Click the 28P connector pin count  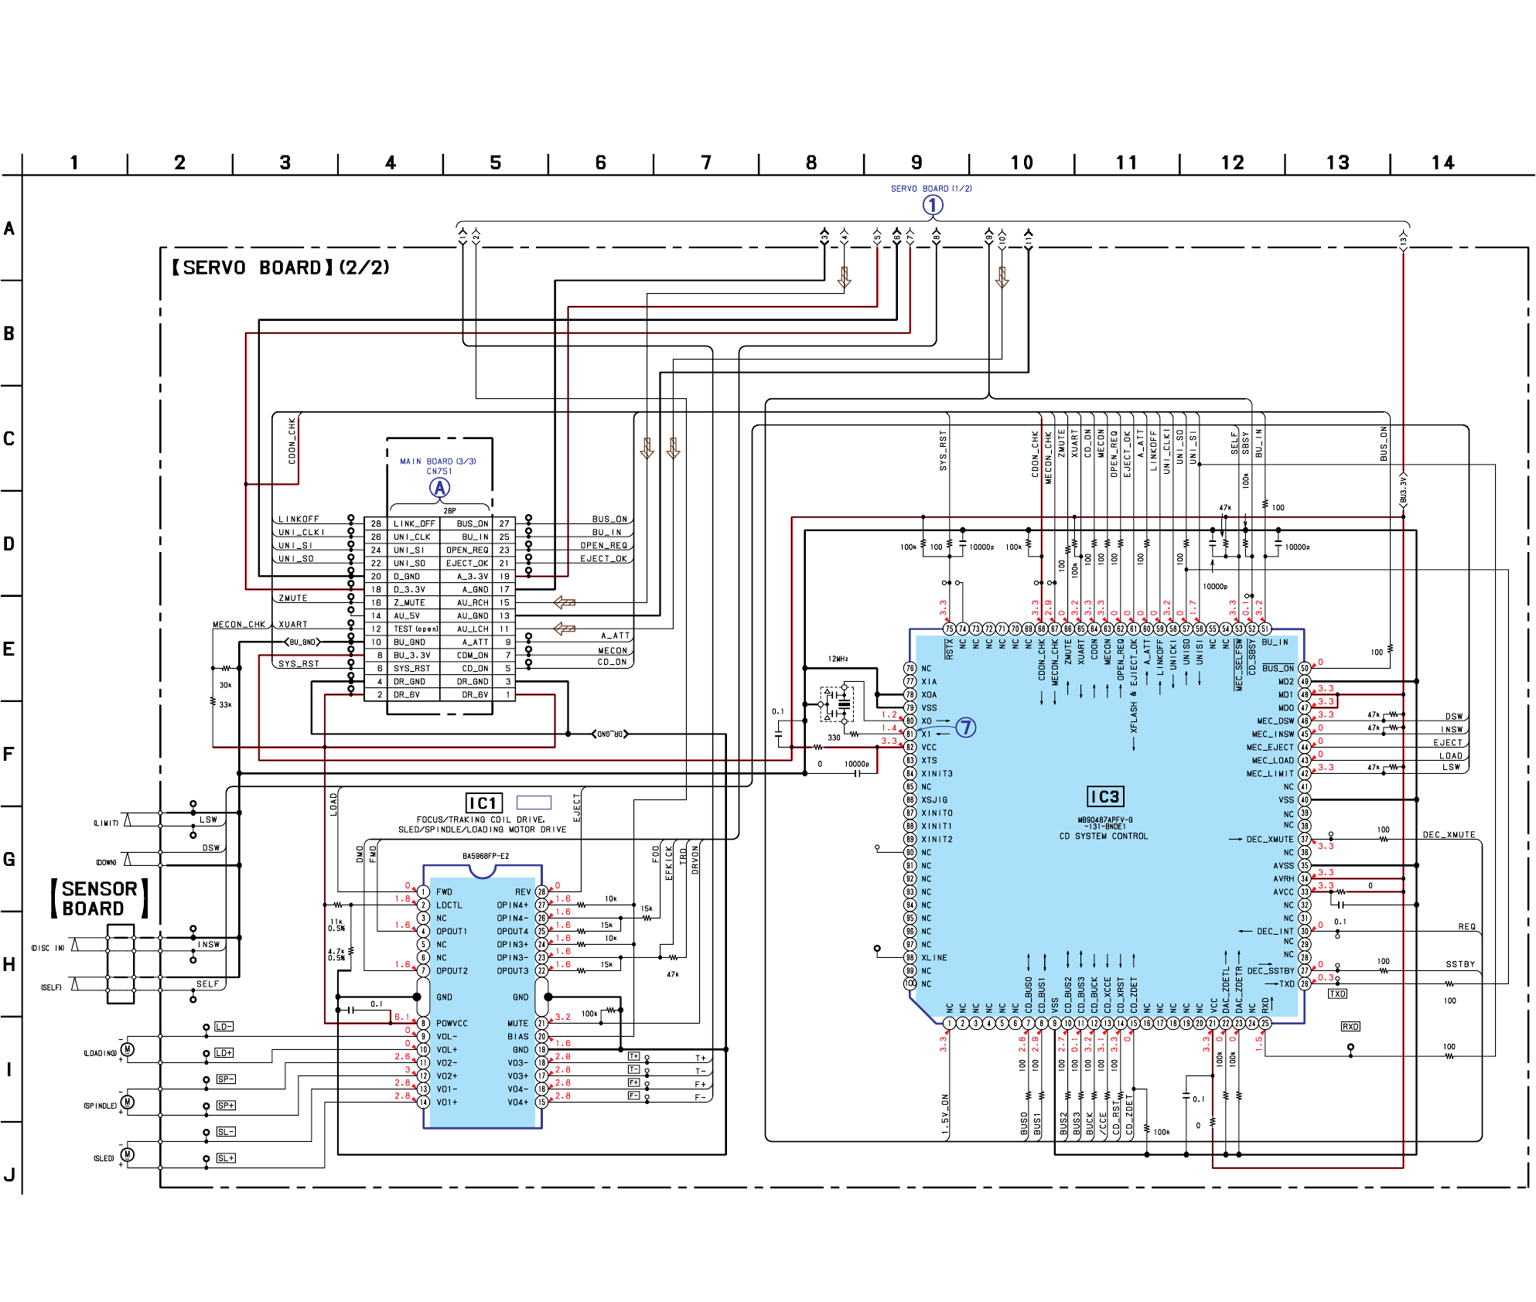[x=449, y=511]
